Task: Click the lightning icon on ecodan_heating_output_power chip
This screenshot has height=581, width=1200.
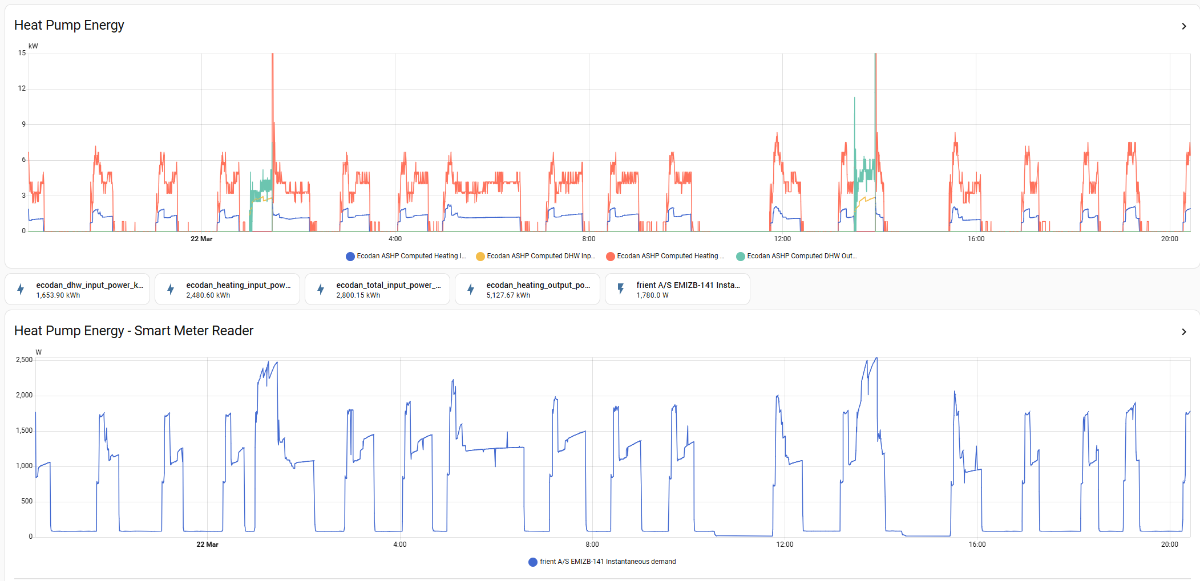Action: coord(471,290)
